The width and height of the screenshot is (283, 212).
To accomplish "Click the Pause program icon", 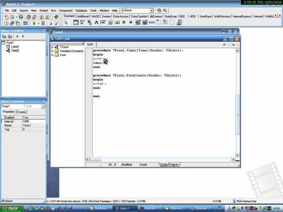I will tap(43, 23).
